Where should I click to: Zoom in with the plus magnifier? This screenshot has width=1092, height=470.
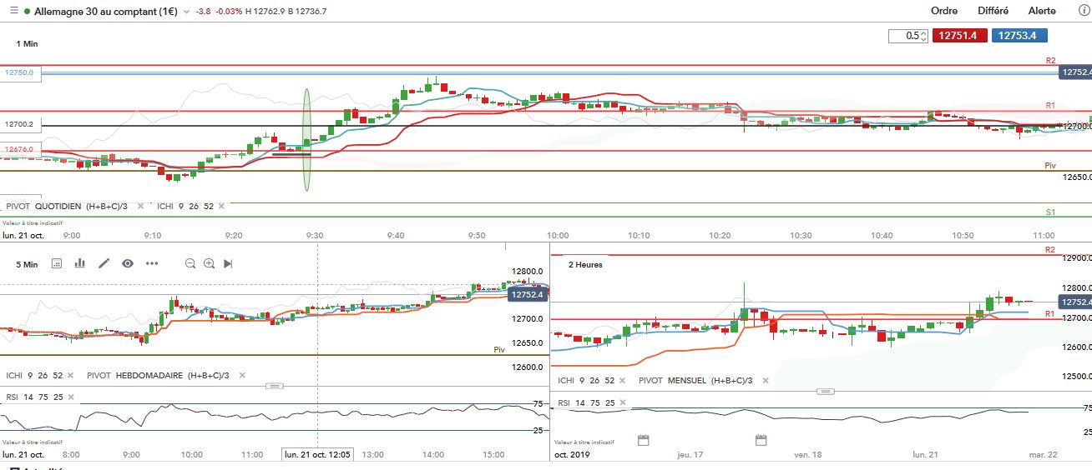pos(209,263)
